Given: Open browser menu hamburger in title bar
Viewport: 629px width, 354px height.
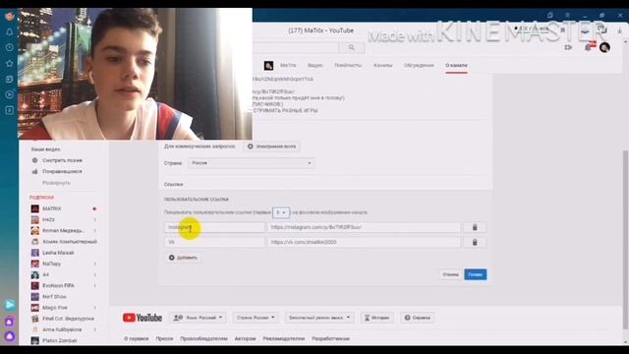Looking at the screenshot, I should pyautogui.click(x=567, y=15).
